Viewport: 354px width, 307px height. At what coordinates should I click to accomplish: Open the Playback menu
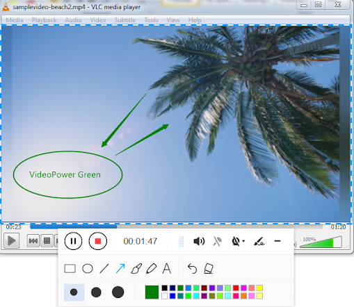tap(44, 20)
